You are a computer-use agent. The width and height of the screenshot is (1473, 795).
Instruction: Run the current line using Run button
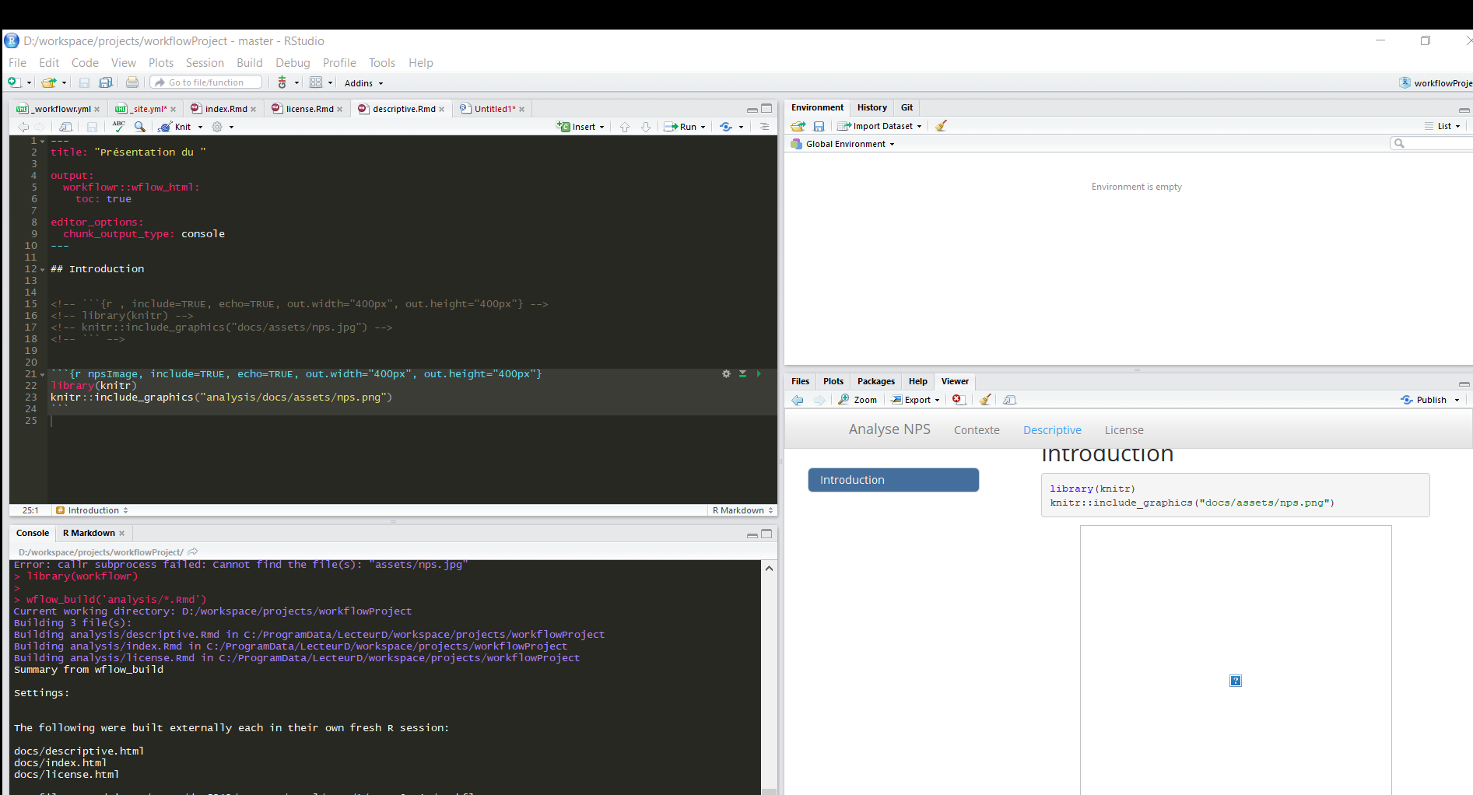680,127
